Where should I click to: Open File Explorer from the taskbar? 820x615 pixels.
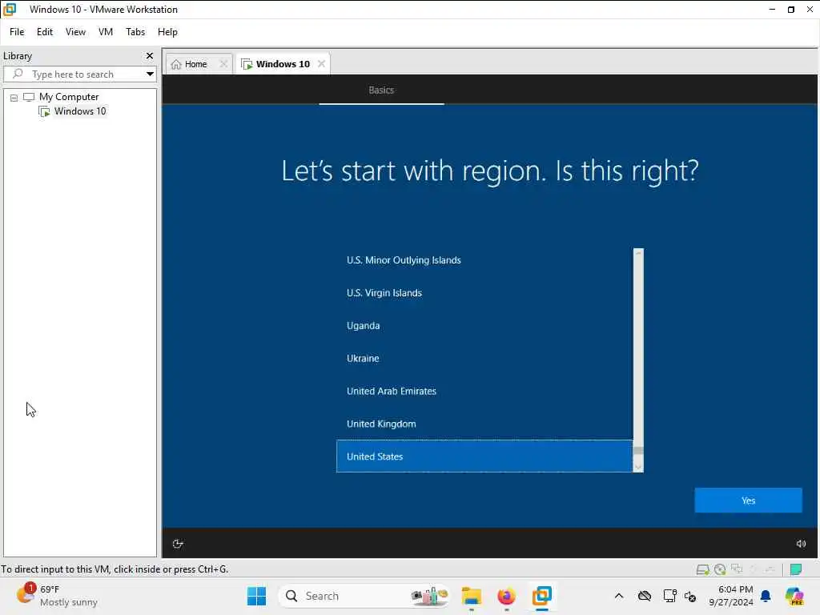[x=471, y=596]
